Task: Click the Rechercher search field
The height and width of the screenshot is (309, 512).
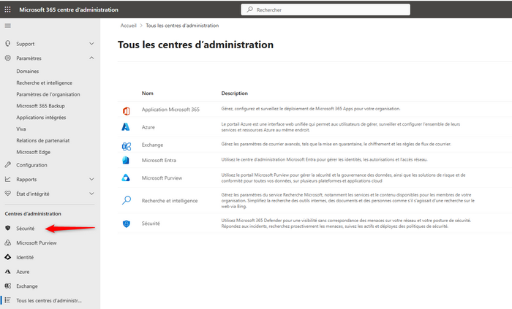Action: tap(325, 9)
